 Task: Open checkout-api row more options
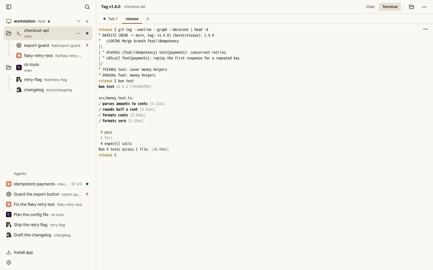coord(78,33)
